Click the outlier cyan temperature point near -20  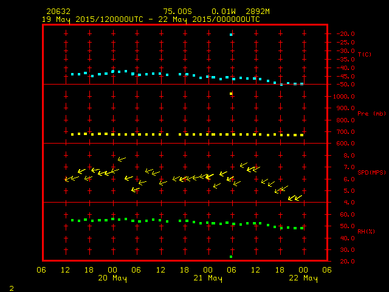click(x=231, y=35)
